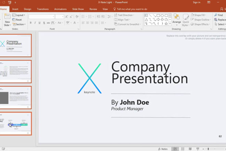Switch to Normal view

[x=175, y=149]
